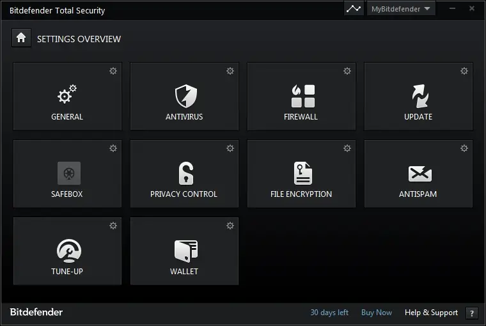Click the Privacy Control padlock icon
486x326 pixels.
[185, 173]
